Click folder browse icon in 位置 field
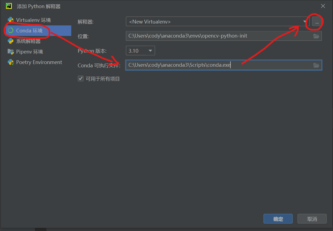333x231 pixels. [x=316, y=36]
